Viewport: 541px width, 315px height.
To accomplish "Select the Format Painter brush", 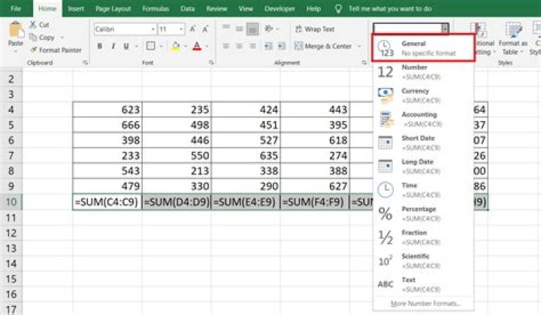I will tap(34, 50).
